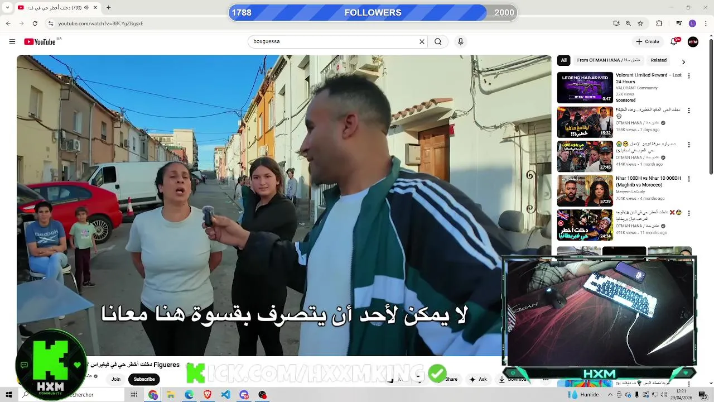
Task: Clear the search box text
Action: (x=422, y=41)
